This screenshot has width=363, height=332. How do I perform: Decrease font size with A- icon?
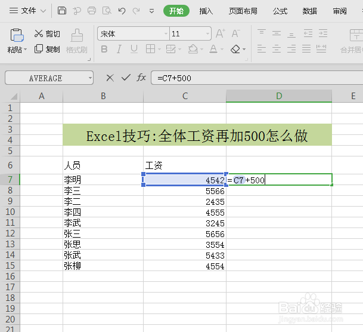click(x=236, y=33)
